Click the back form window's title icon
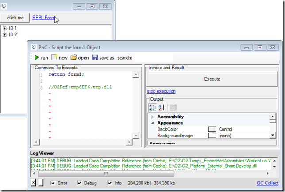 4,6
